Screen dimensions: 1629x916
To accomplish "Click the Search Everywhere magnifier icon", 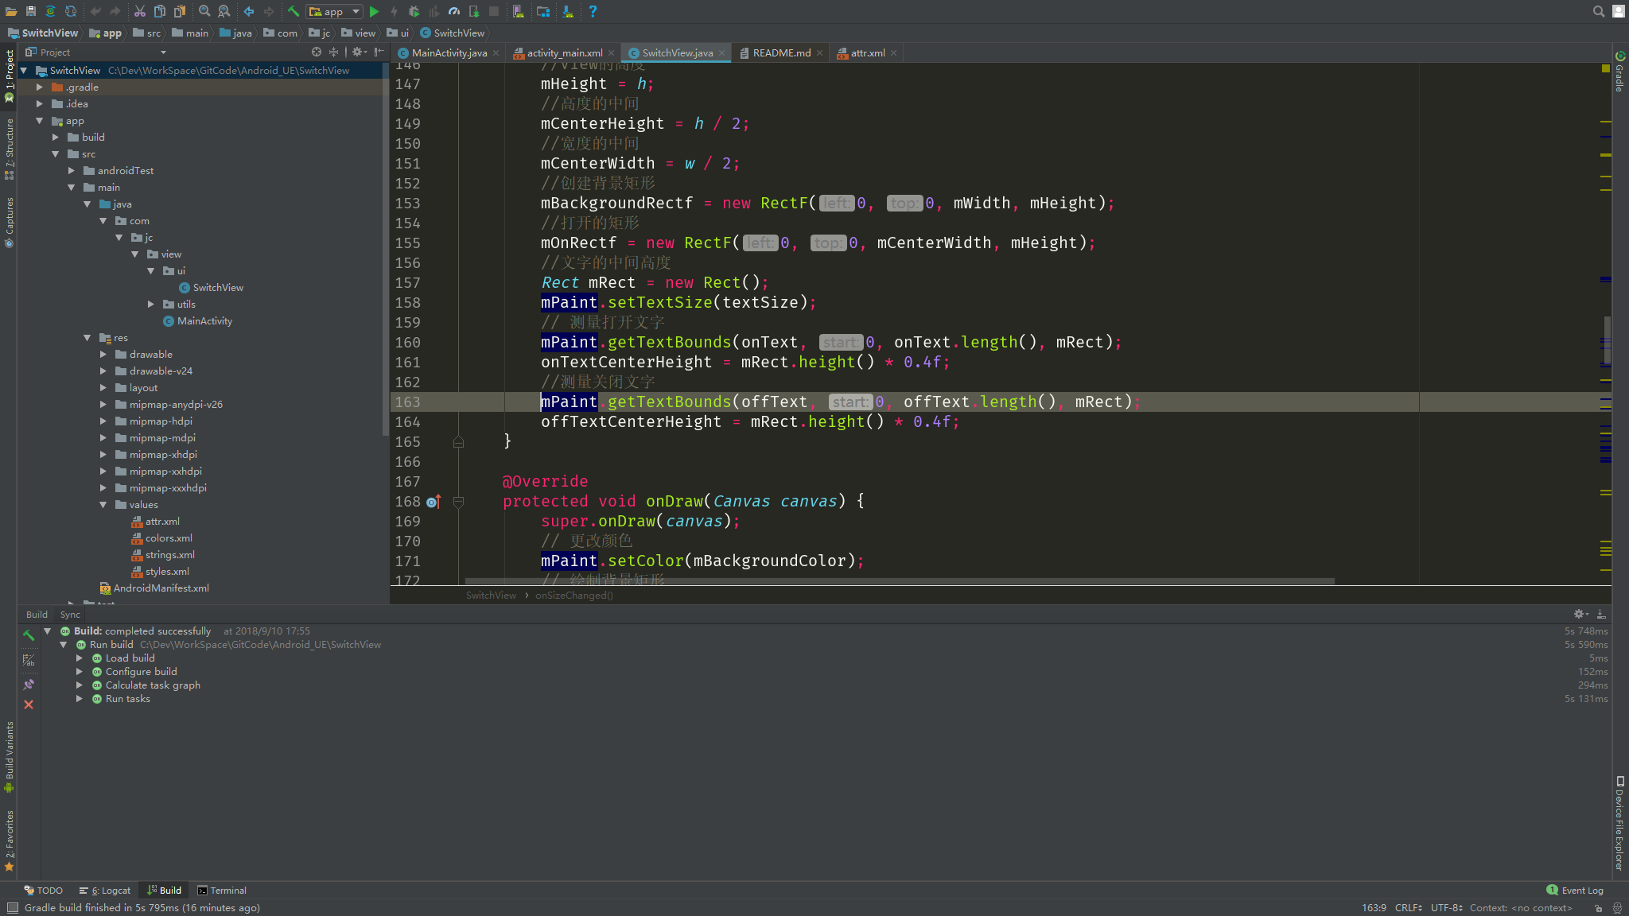I will tap(1598, 11).
